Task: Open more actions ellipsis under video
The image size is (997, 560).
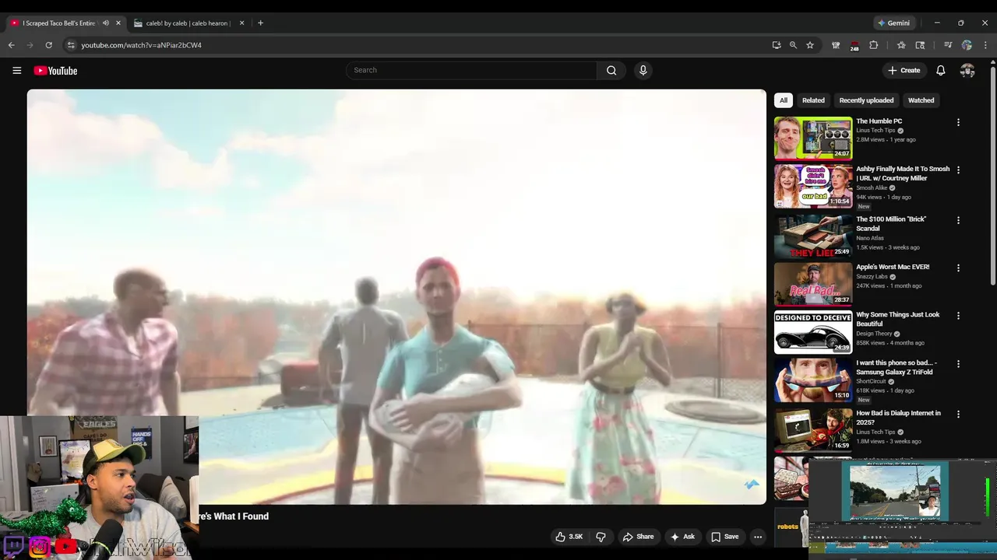Action: coord(757,537)
